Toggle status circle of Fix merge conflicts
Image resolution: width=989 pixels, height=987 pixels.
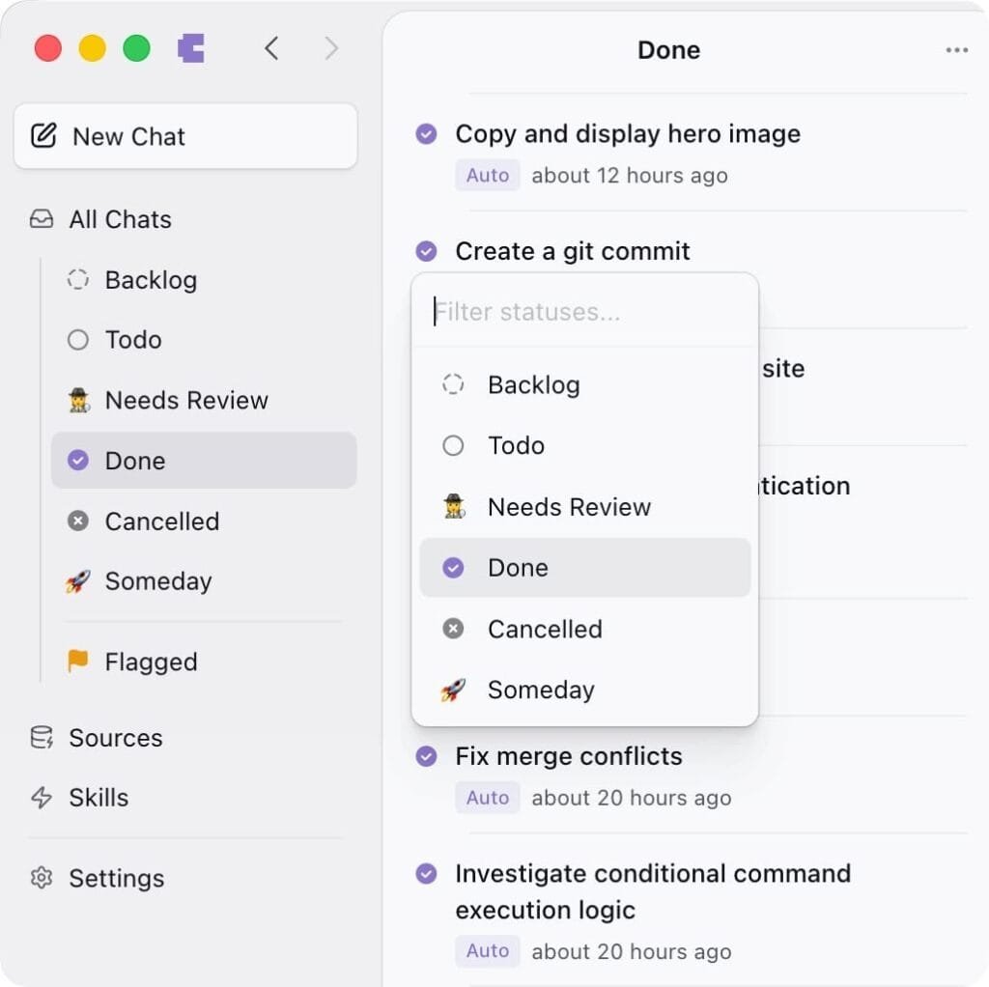tap(426, 756)
